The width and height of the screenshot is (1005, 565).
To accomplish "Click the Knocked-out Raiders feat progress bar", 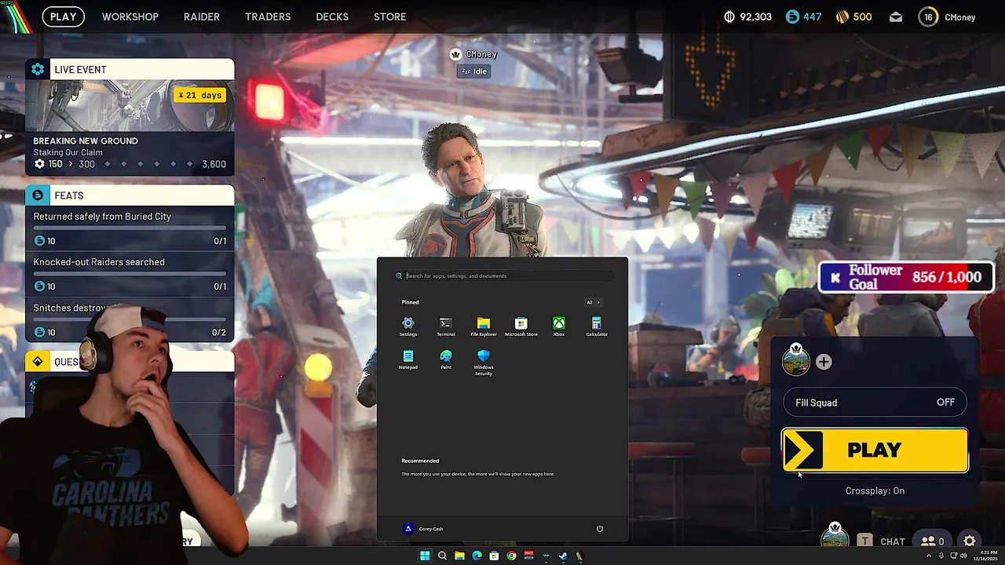I will 130,274.
